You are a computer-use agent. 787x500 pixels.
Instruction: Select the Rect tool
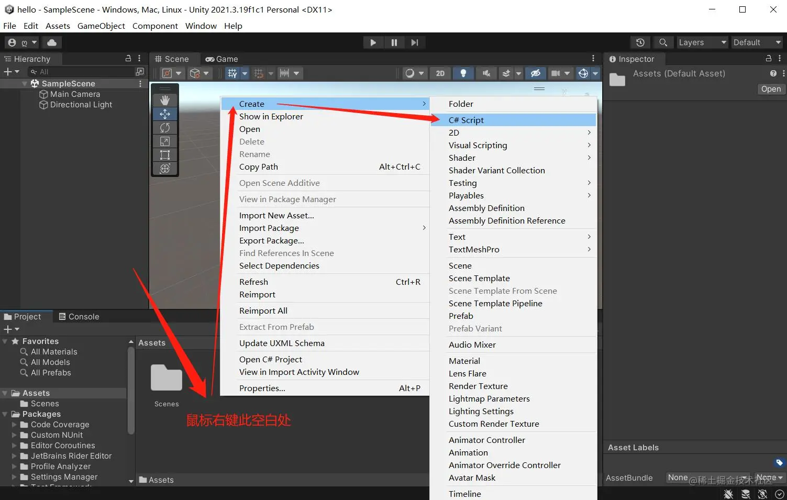165,155
